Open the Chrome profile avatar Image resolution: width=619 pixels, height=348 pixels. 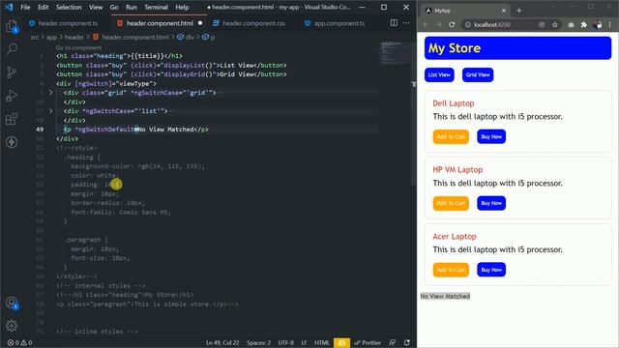click(x=598, y=24)
